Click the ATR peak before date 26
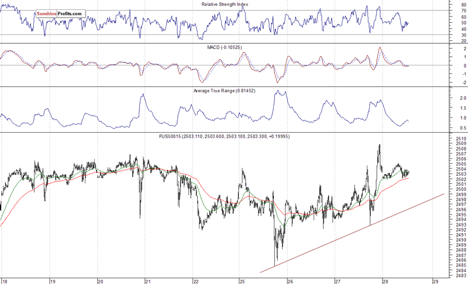 tap(277, 91)
